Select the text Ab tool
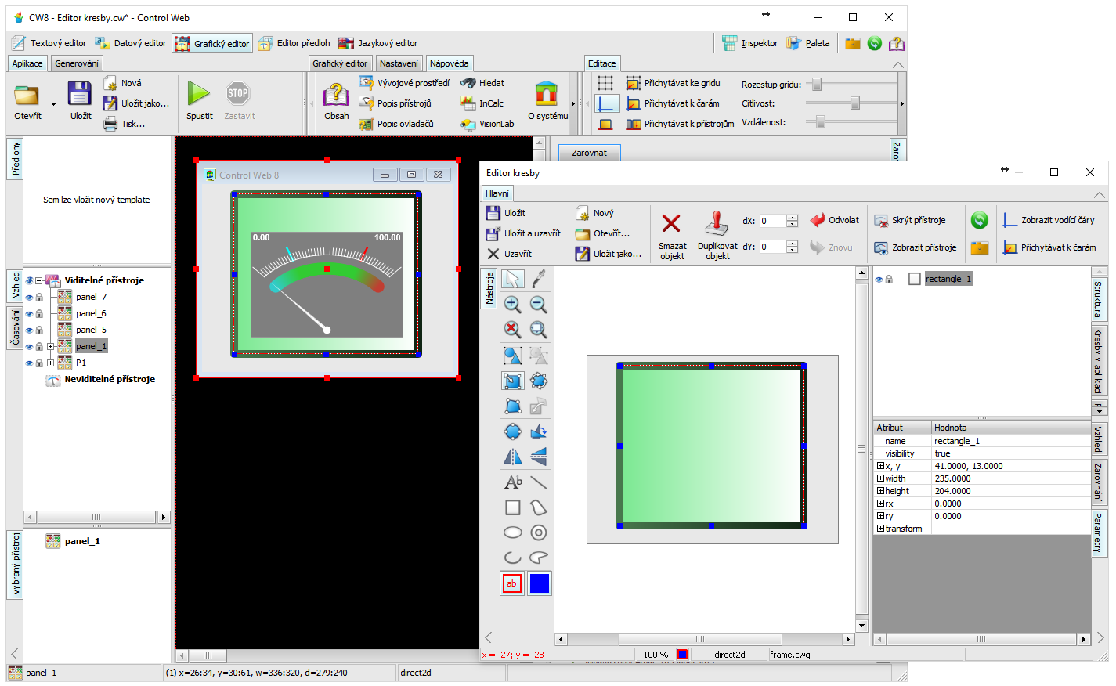Image resolution: width=1116 pixels, height=686 pixels. point(513,482)
